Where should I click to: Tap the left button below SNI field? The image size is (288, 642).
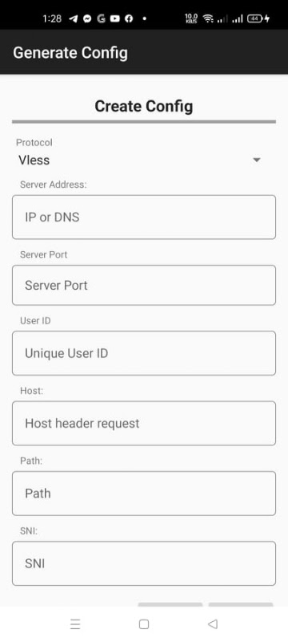(x=170, y=604)
